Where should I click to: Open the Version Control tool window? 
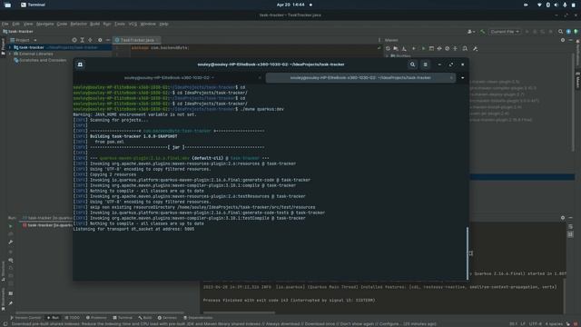25,318
